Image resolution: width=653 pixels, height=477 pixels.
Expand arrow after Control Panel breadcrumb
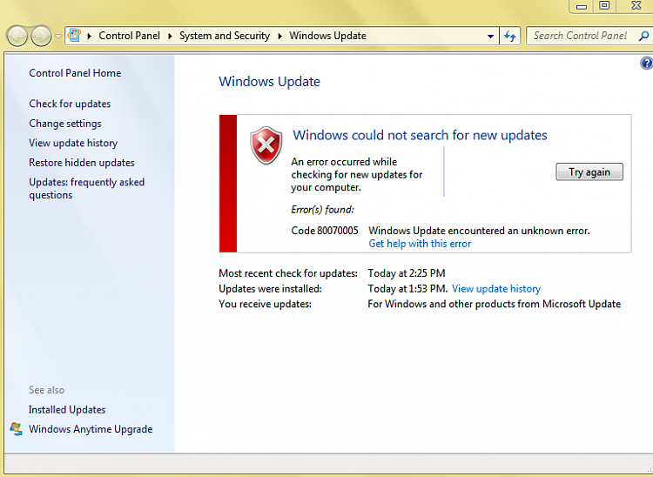point(170,37)
